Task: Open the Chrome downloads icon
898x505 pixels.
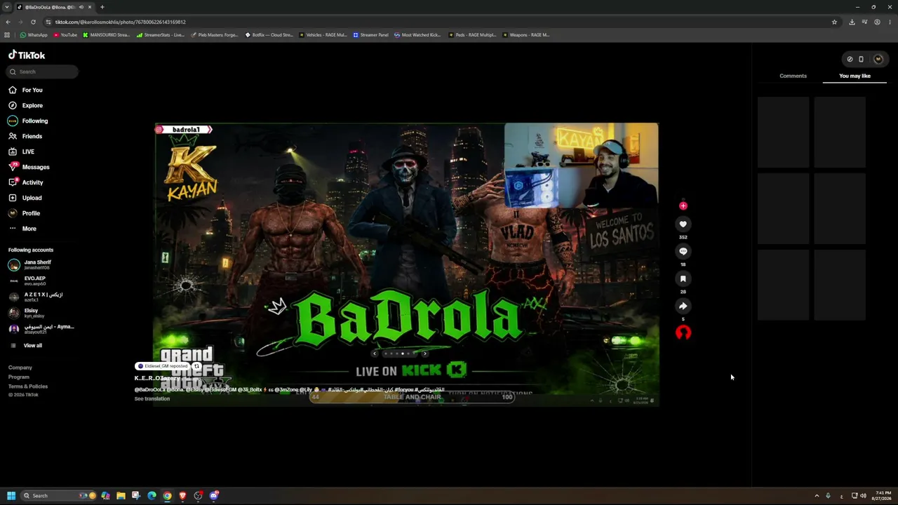Action: coord(852,22)
